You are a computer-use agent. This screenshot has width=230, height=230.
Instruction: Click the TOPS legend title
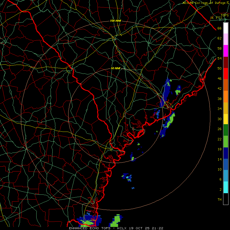[x=225, y=15]
